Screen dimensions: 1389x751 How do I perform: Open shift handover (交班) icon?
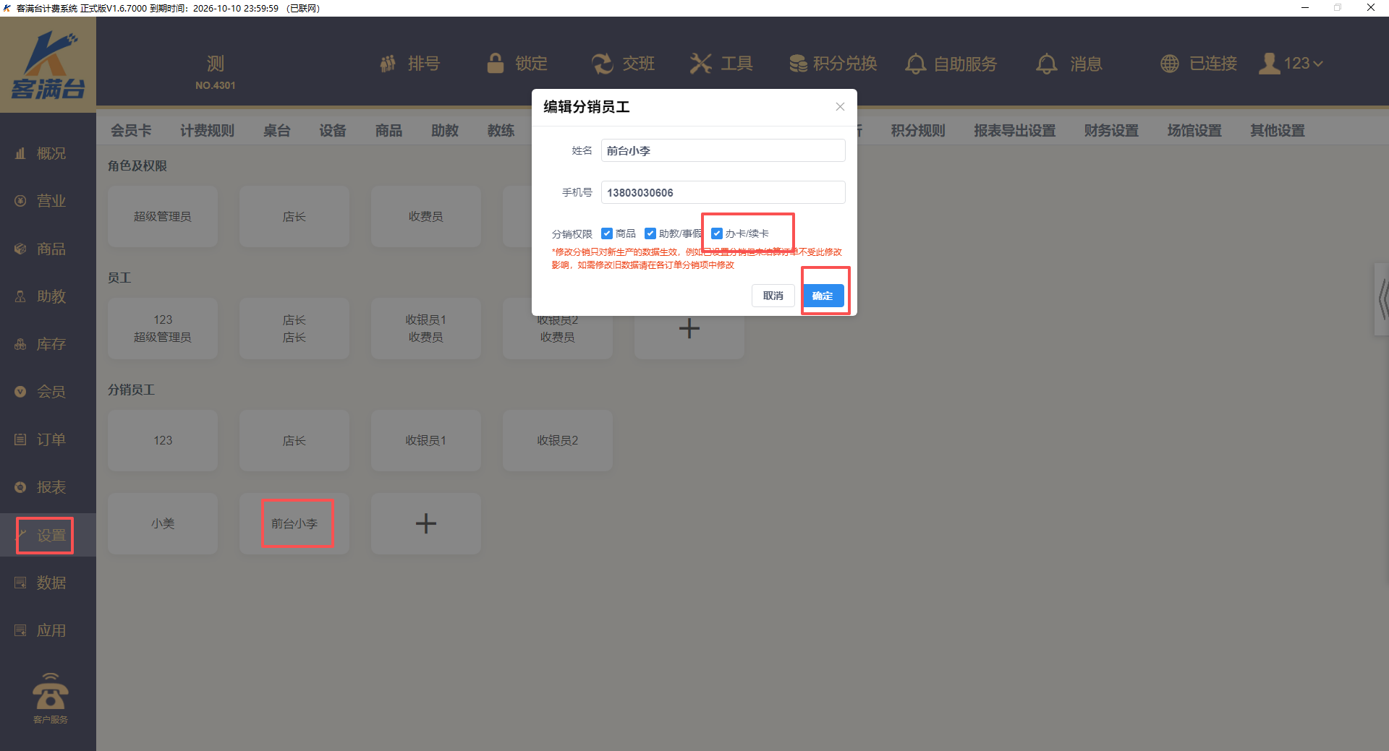[602, 64]
